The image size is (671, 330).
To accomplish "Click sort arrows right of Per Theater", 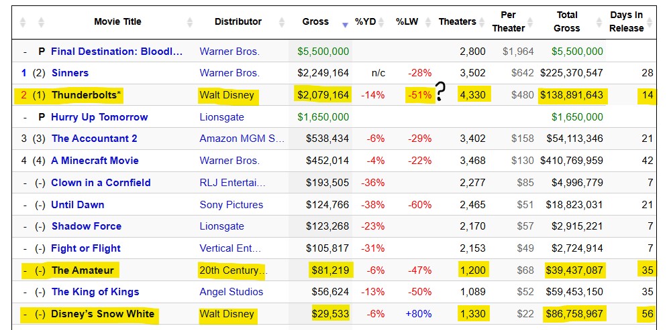I will (x=531, y=22).
